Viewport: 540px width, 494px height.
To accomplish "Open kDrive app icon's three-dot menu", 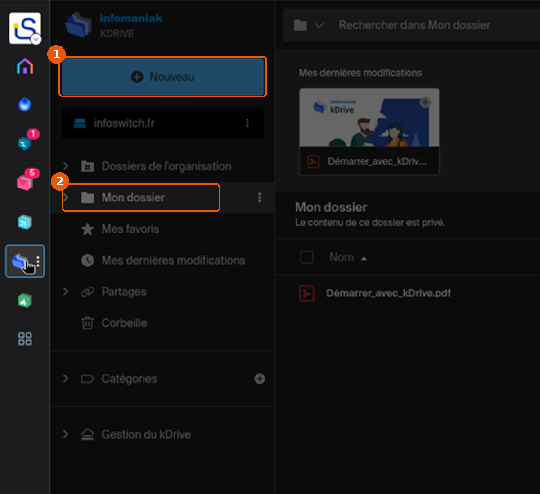I will pos(38,261).
